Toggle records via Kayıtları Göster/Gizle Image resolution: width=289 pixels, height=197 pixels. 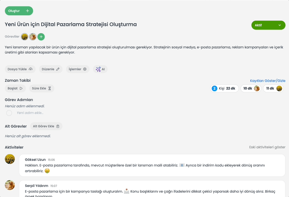[x=268, y=81]
